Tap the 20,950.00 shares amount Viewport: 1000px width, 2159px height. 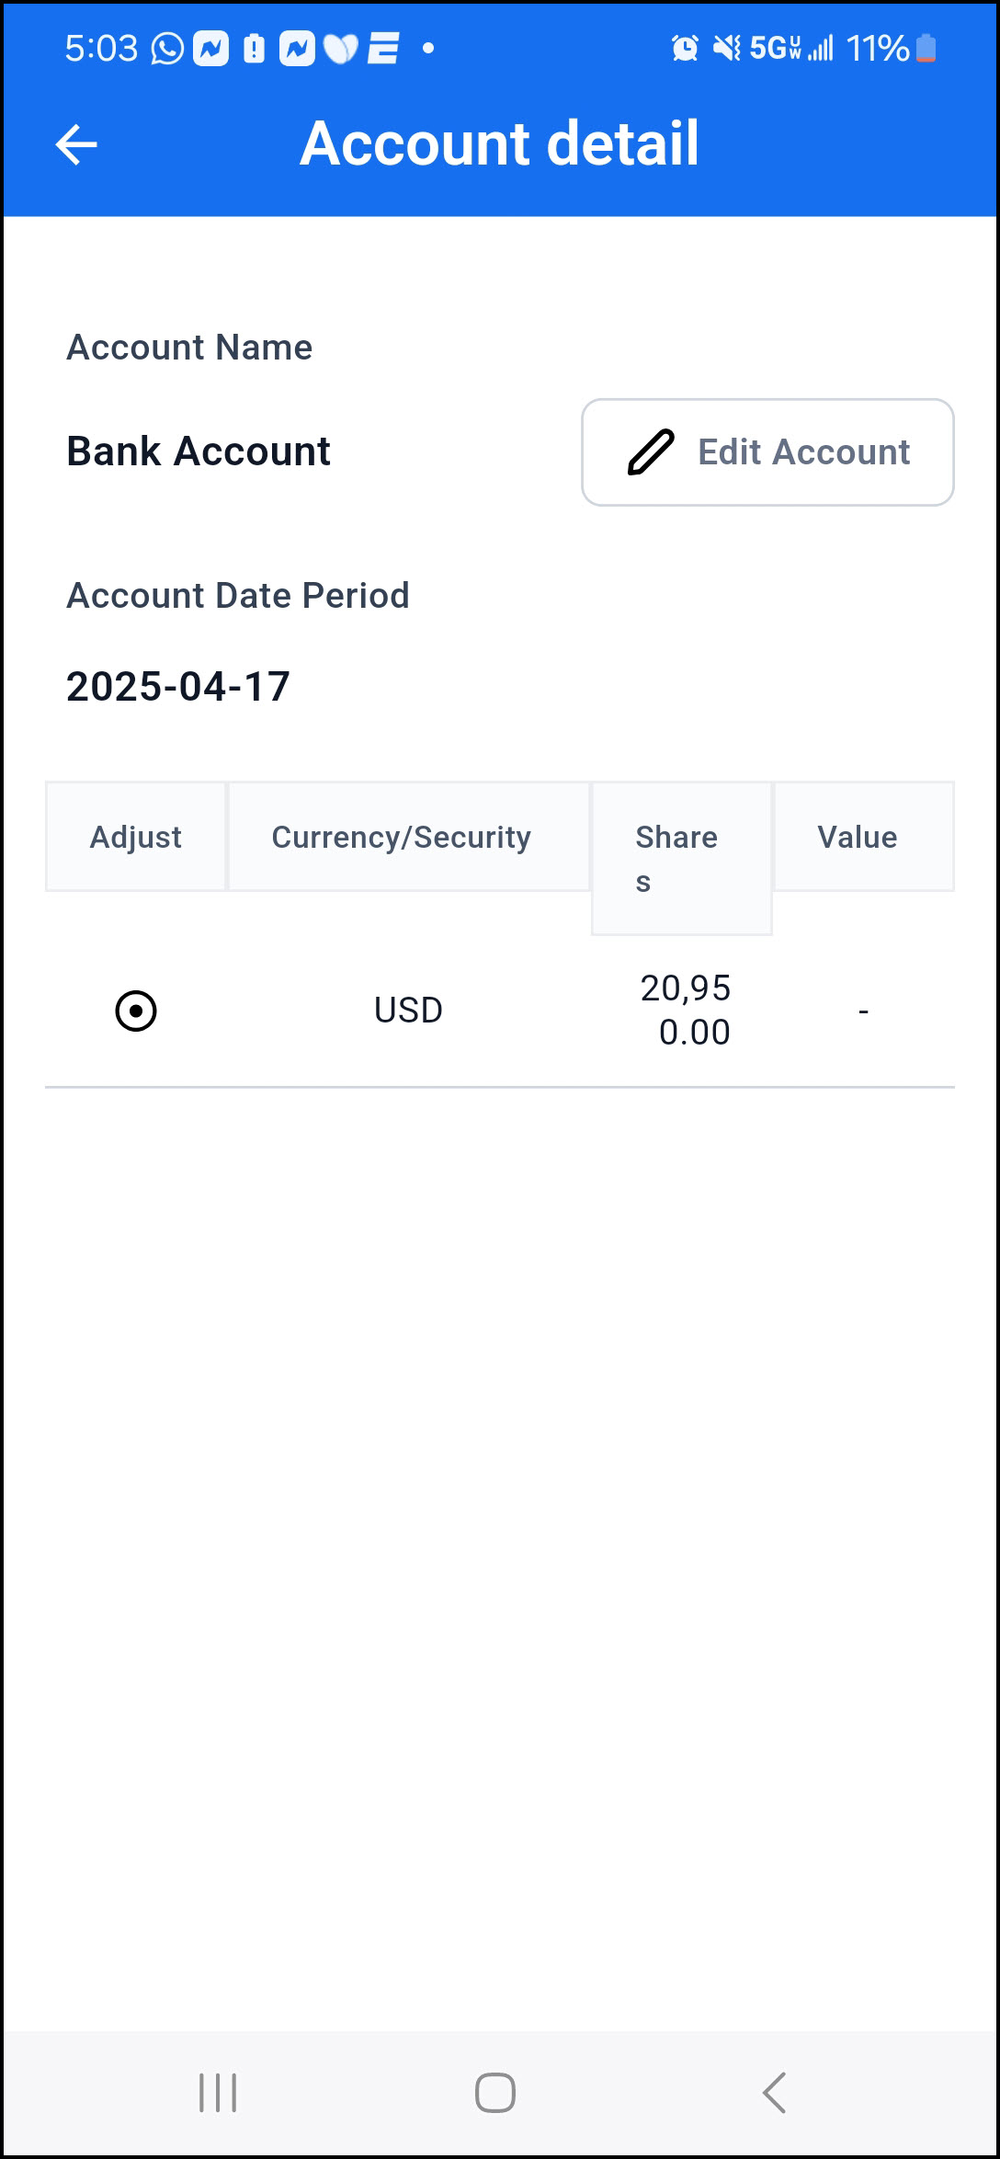pyautogui.click(x=686, y=1011)
